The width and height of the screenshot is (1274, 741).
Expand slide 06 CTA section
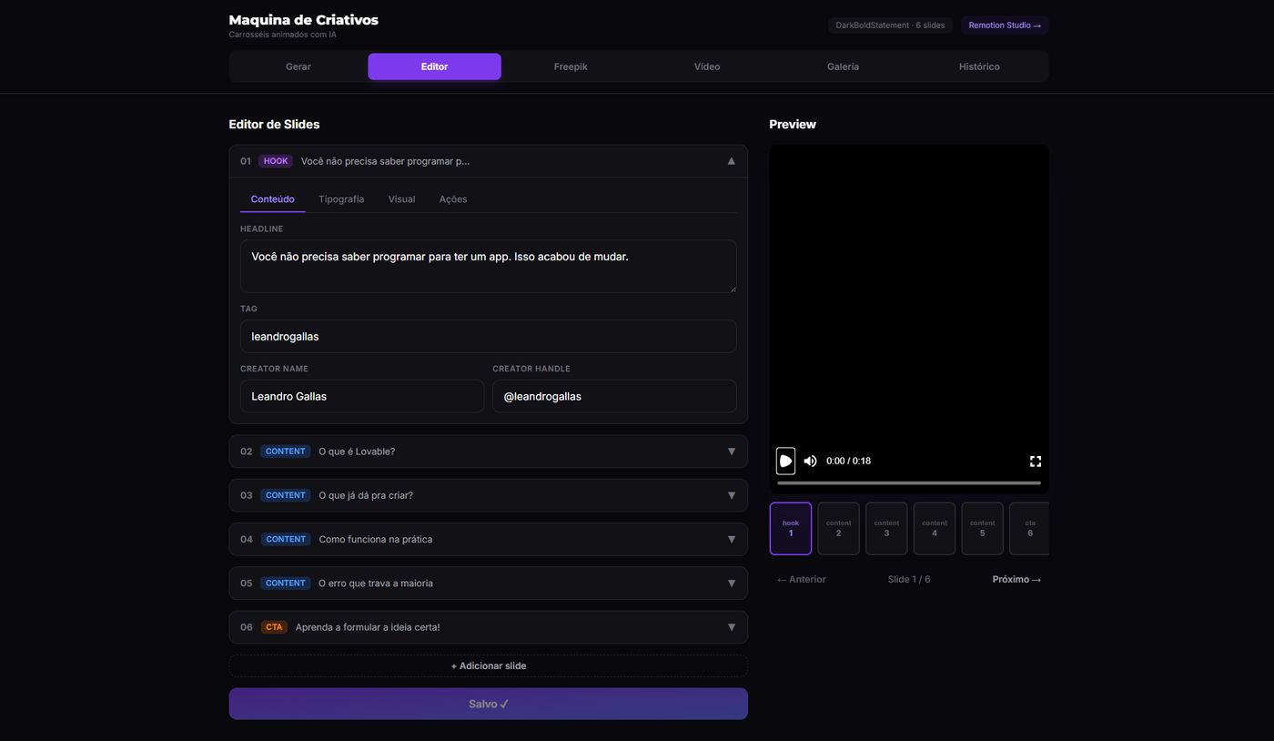click(x=488, y=627)
